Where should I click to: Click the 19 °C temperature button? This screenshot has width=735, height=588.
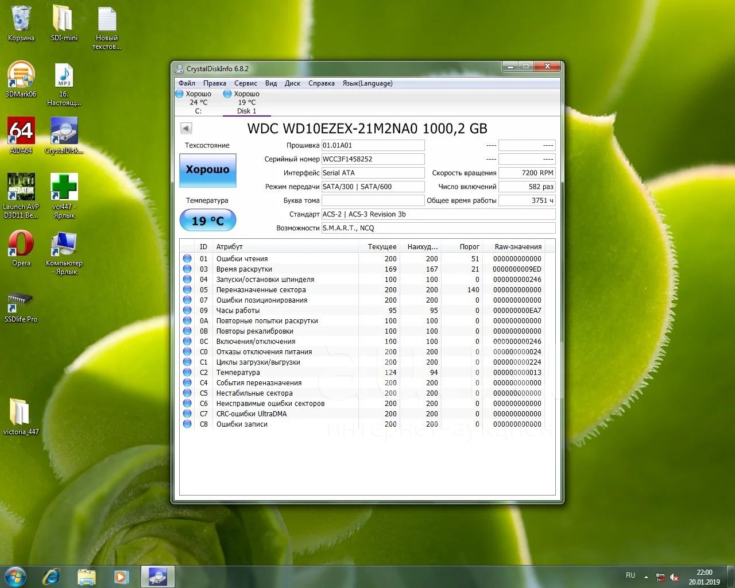(x=208, y=220)
